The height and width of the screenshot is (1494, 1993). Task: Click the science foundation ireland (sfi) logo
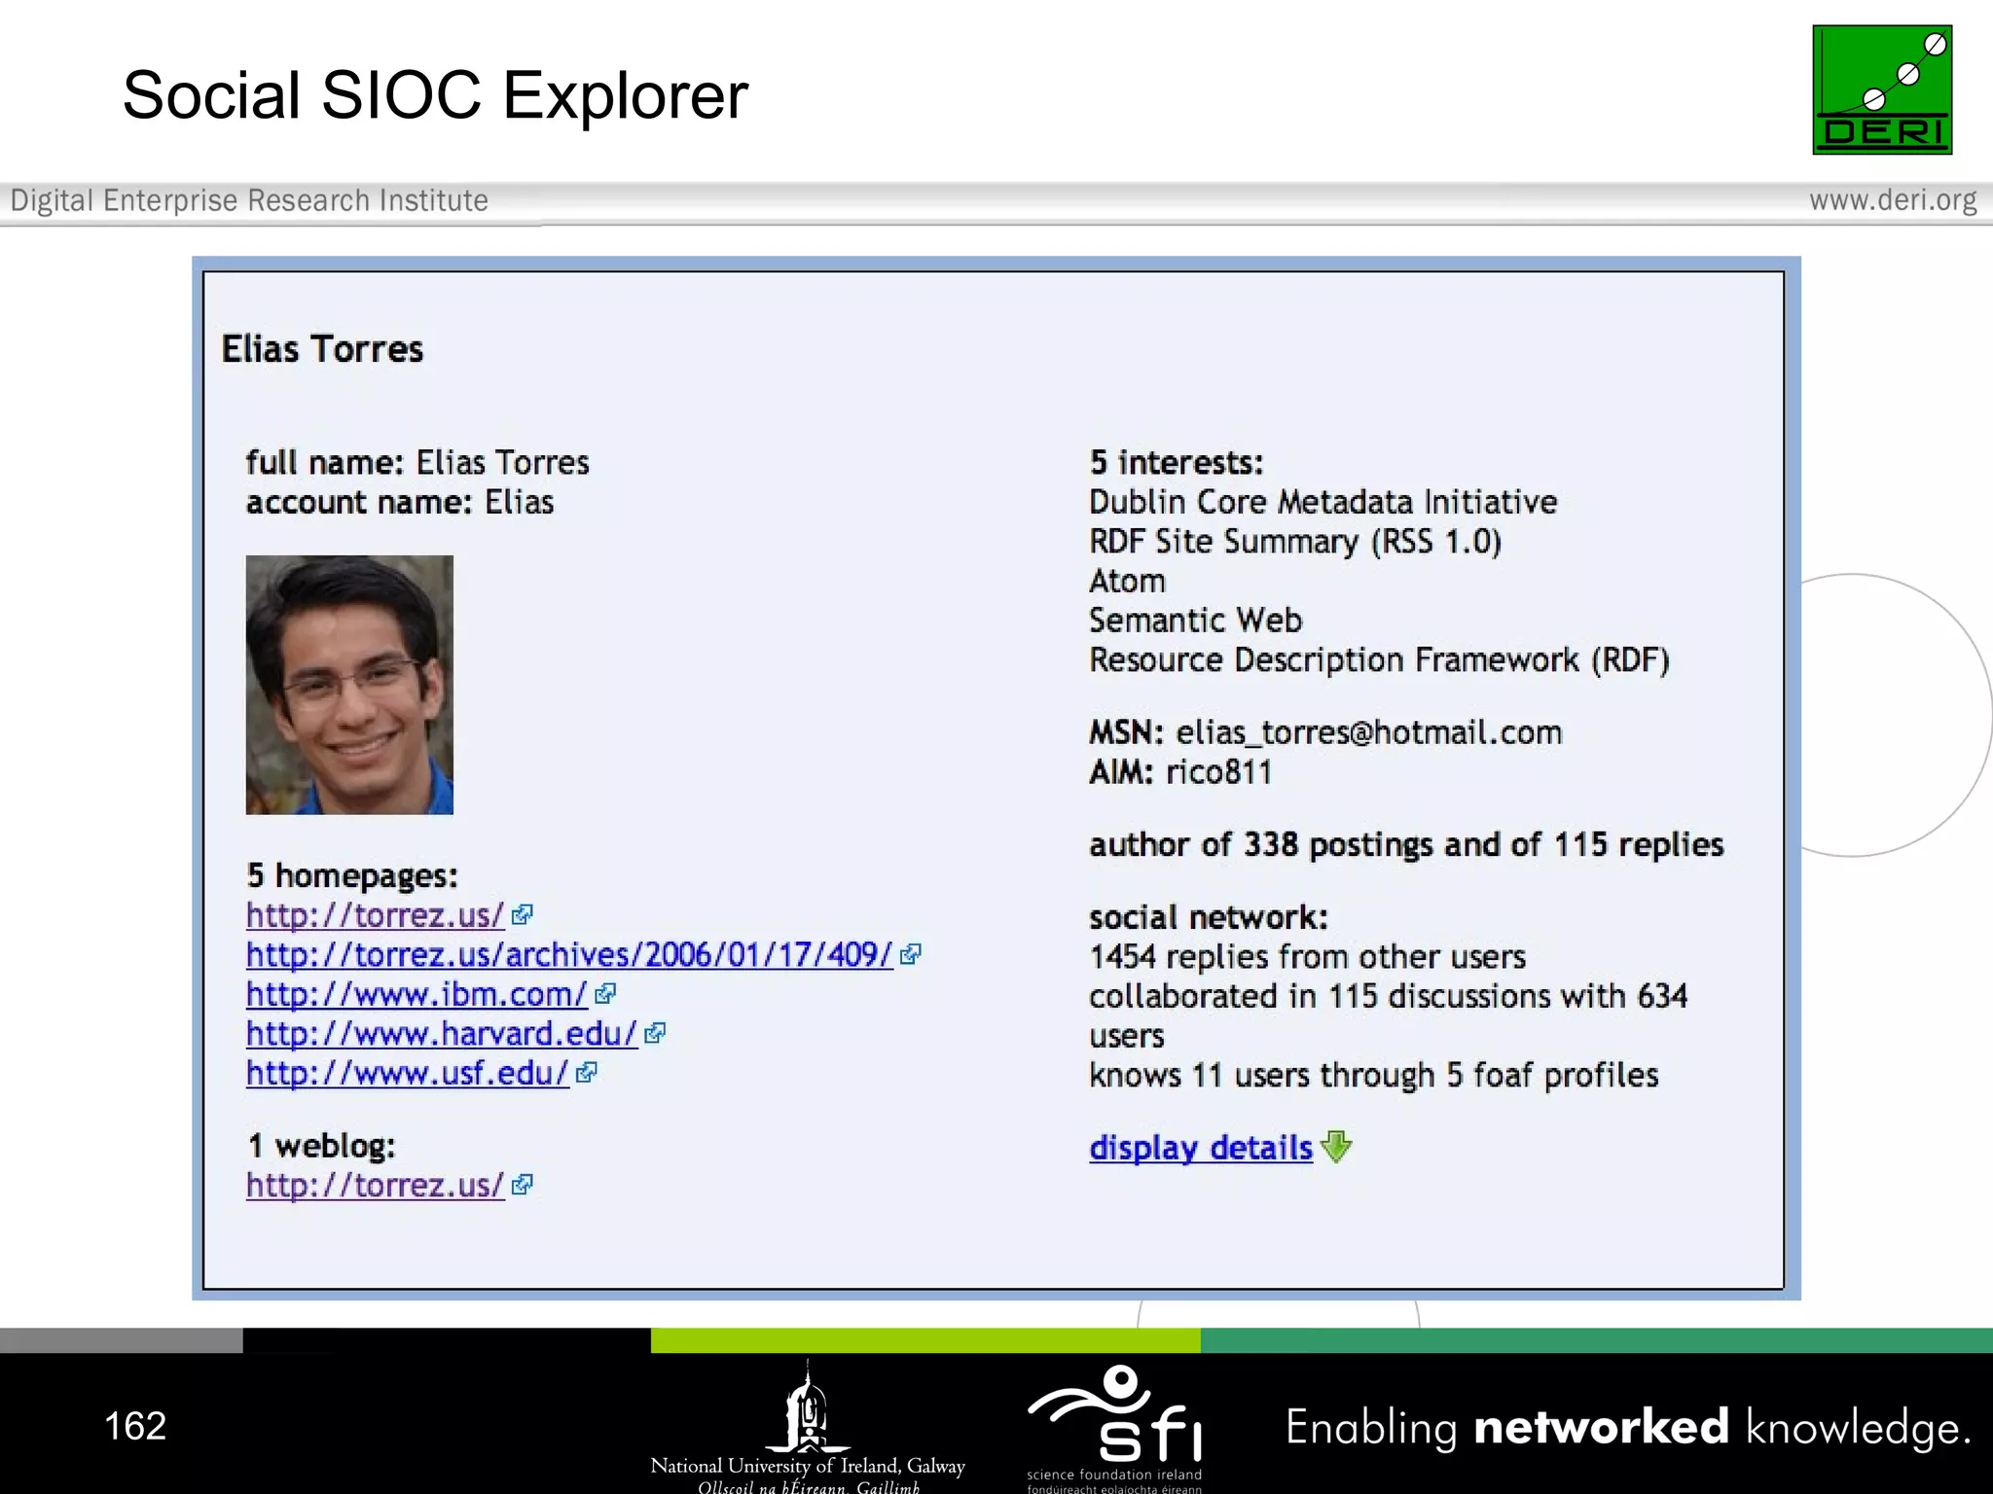(1115, 1427)
